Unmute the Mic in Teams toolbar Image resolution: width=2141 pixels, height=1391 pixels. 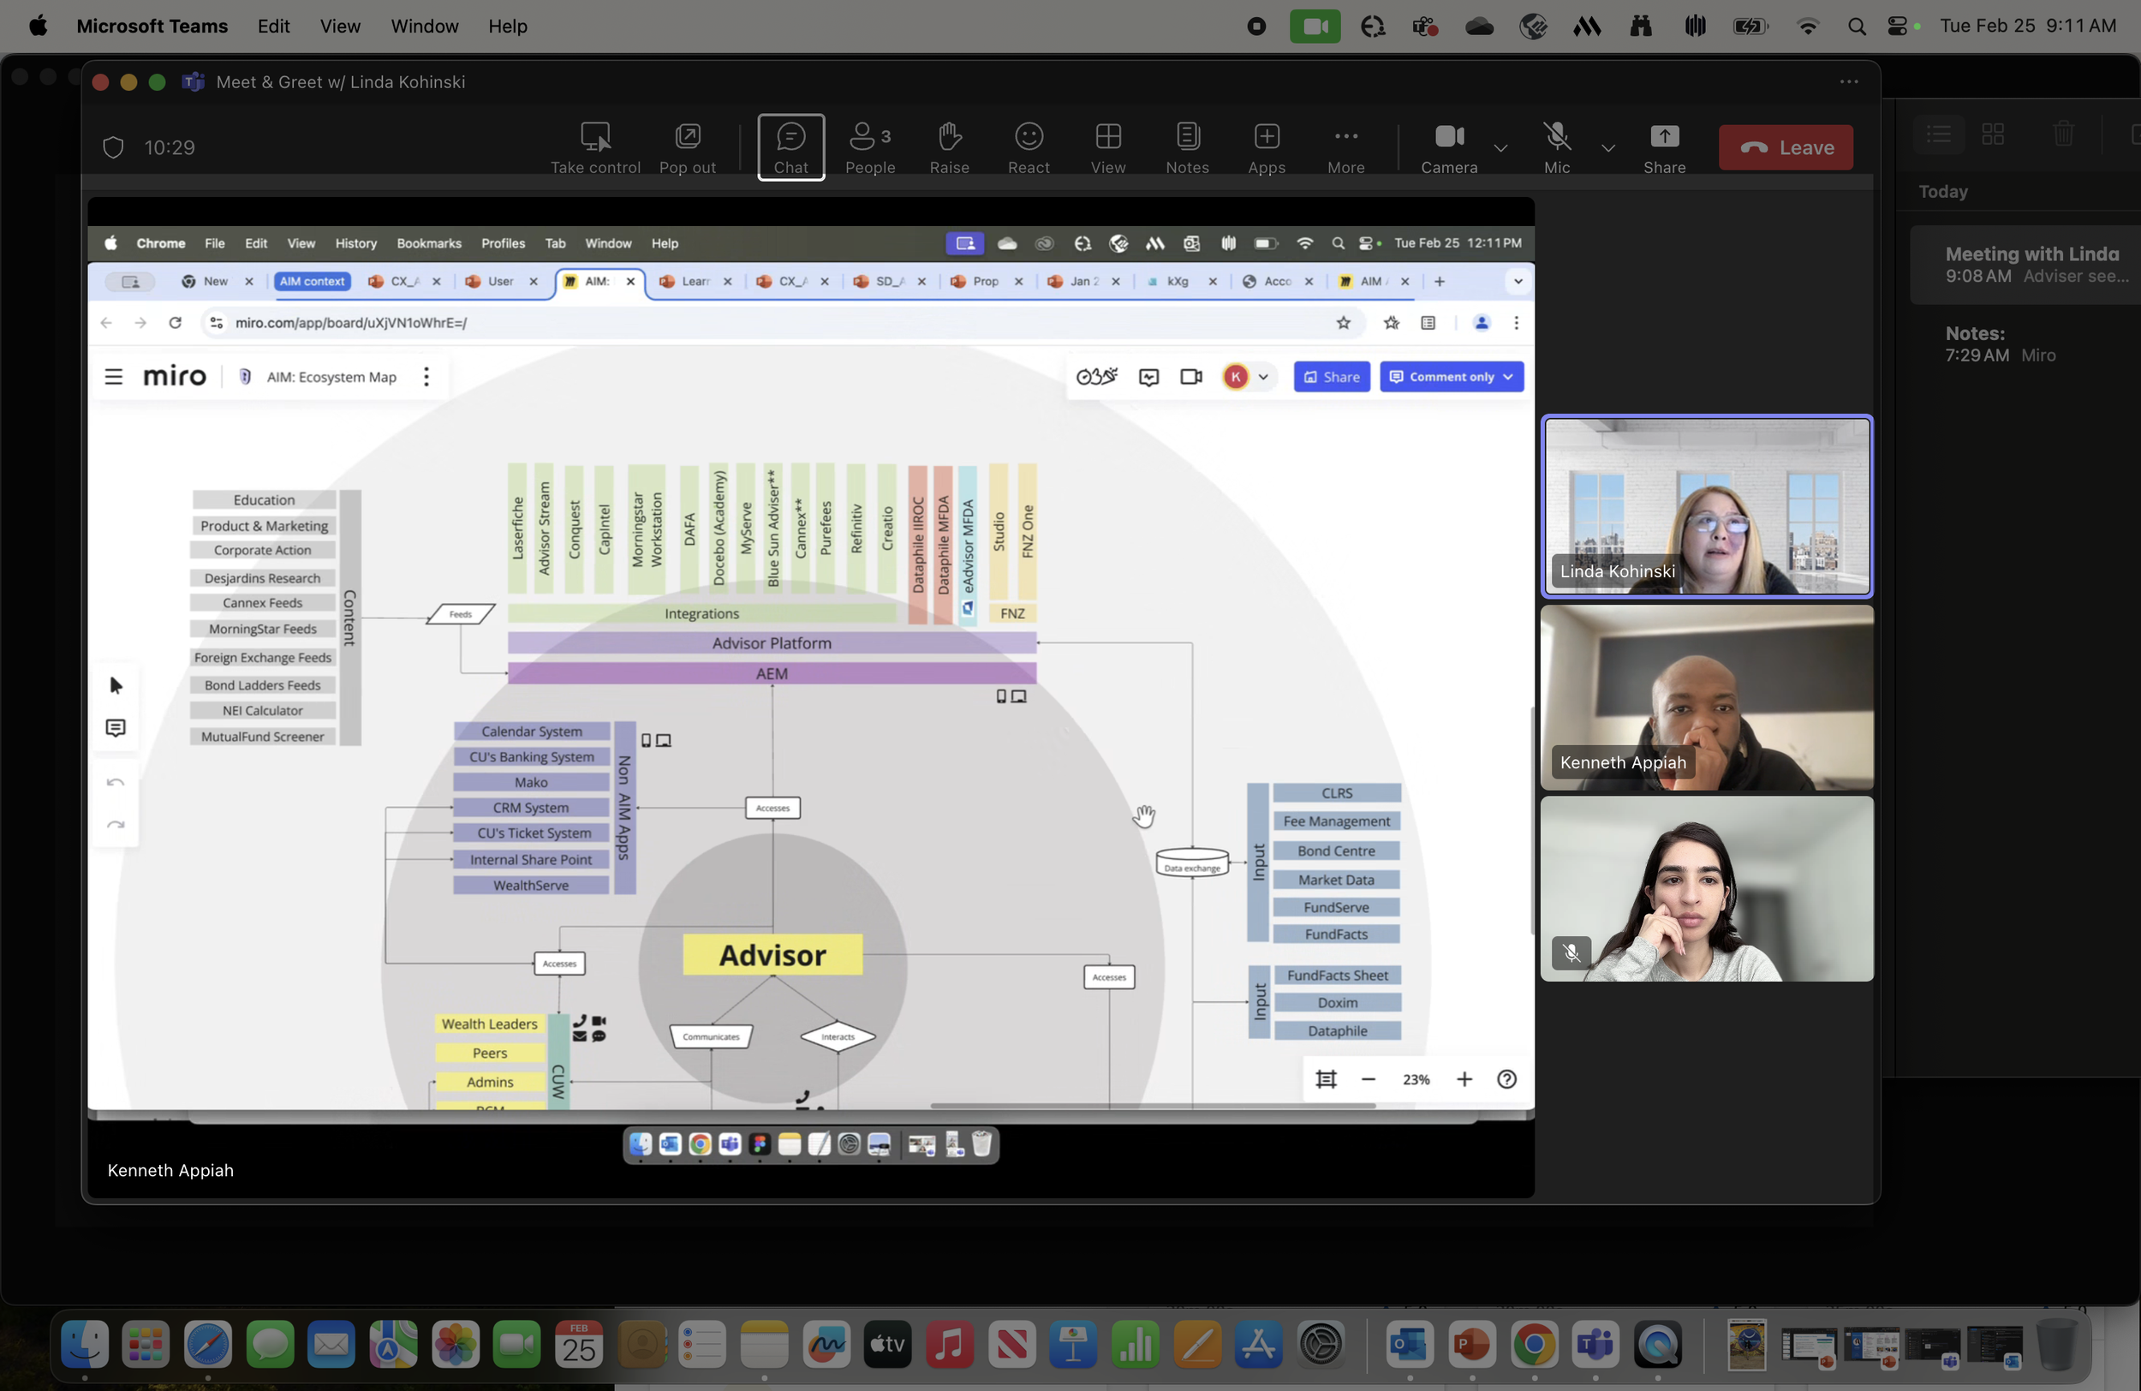1556,147
